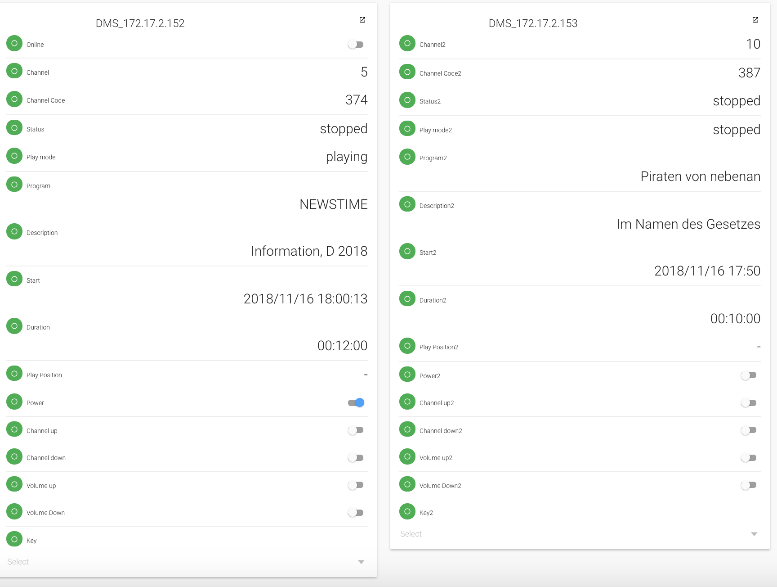Toggle the Channel down switch
The height and width of the screenshot is (587, 777).
coord(356,458)
